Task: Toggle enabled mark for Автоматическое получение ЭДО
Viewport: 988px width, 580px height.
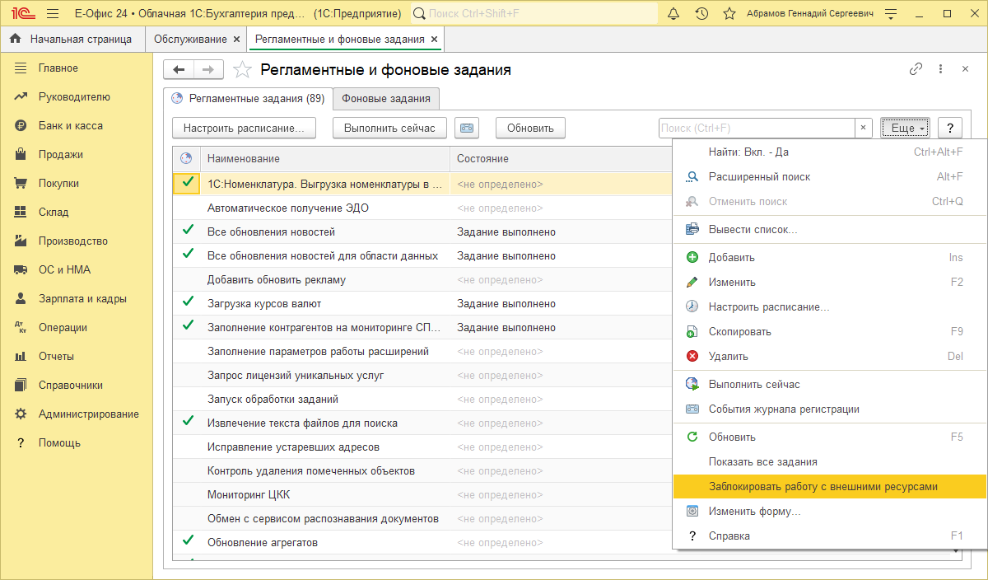Action: click(x=189, y=208)
